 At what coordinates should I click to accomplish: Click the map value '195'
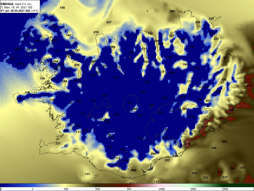[x=185, y=64]
